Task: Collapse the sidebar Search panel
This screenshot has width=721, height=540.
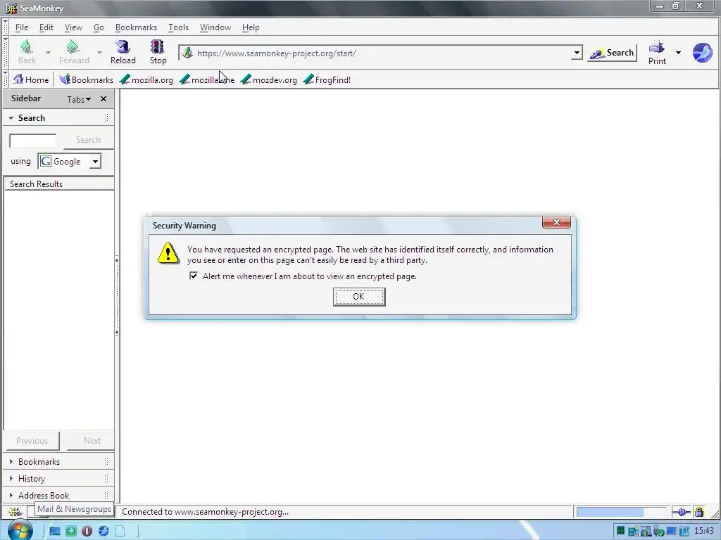Action: coord(11,118)
